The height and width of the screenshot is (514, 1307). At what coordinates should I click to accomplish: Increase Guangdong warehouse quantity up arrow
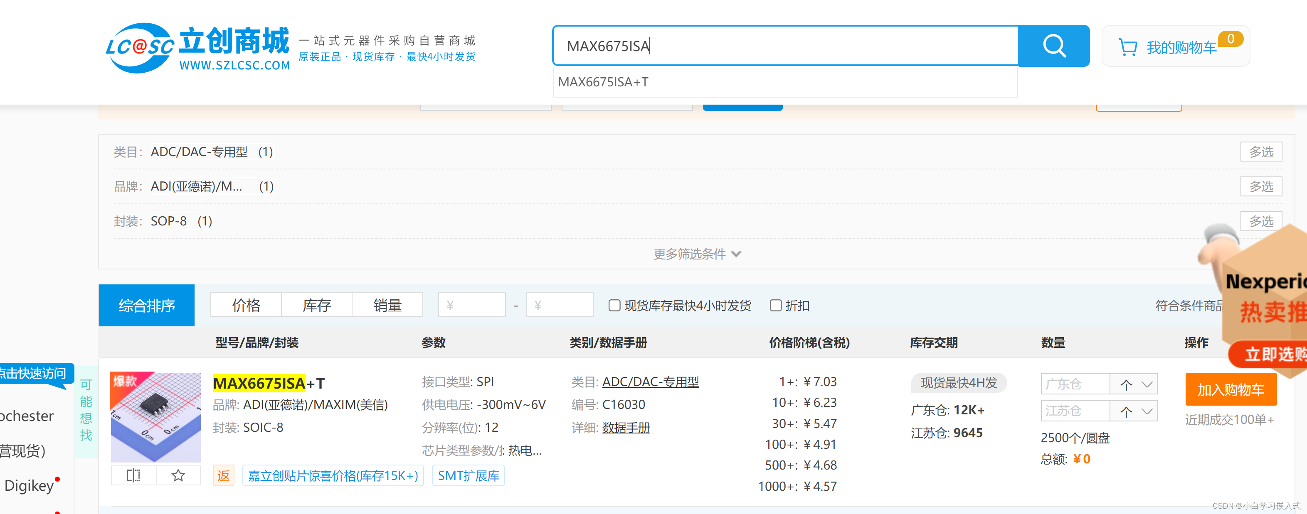[x=1126, y=385]
